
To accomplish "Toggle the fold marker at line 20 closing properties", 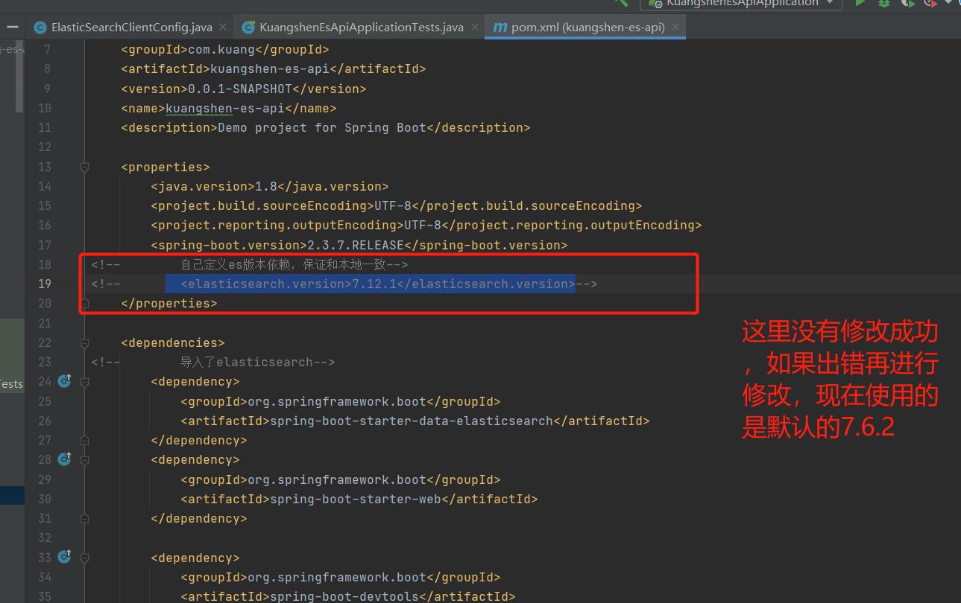I will point(84,303).
